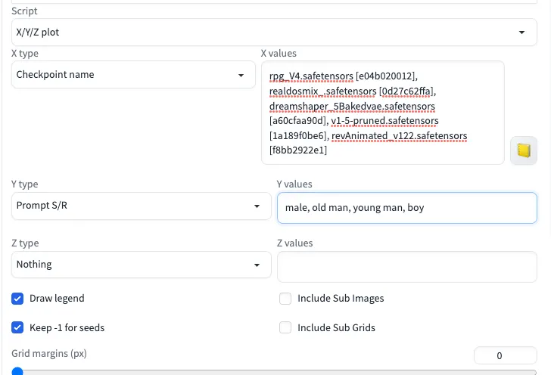Disable the Draw legend checkbox

point(17,299)
